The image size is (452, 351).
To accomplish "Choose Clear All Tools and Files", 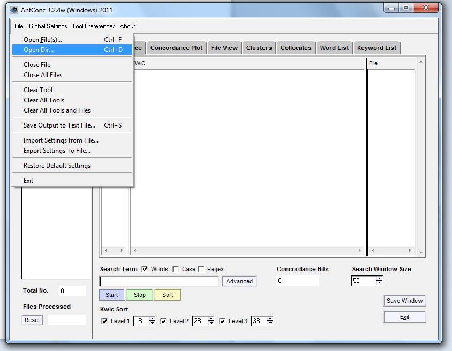I will [57, 110].
